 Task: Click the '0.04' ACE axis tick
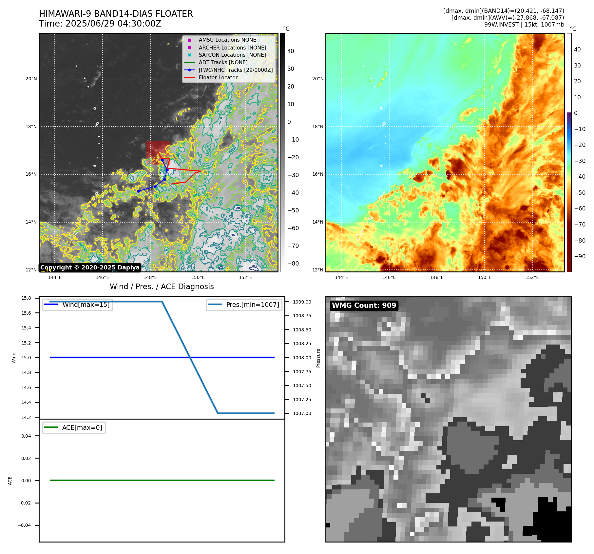(x=26, y=436)
